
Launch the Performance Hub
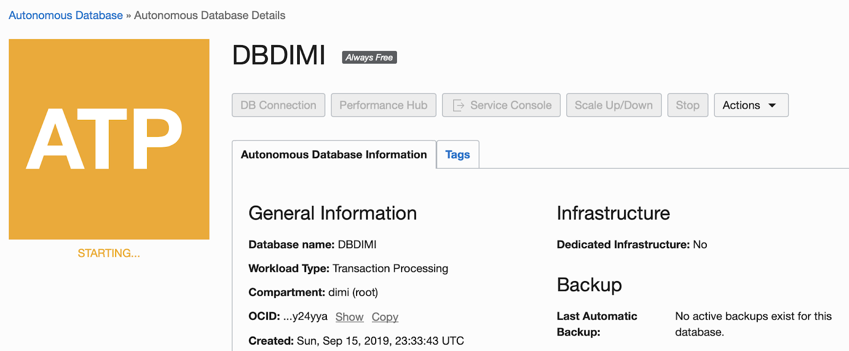383,105
